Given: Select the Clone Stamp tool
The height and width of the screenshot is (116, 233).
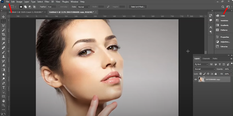Looking at the screenshot, I should [3, 57].
